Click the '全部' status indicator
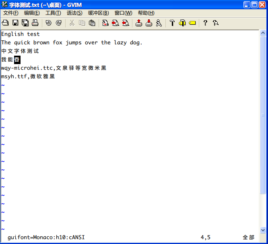The width and height of the screenshot is (268, 244). [249, 237]
